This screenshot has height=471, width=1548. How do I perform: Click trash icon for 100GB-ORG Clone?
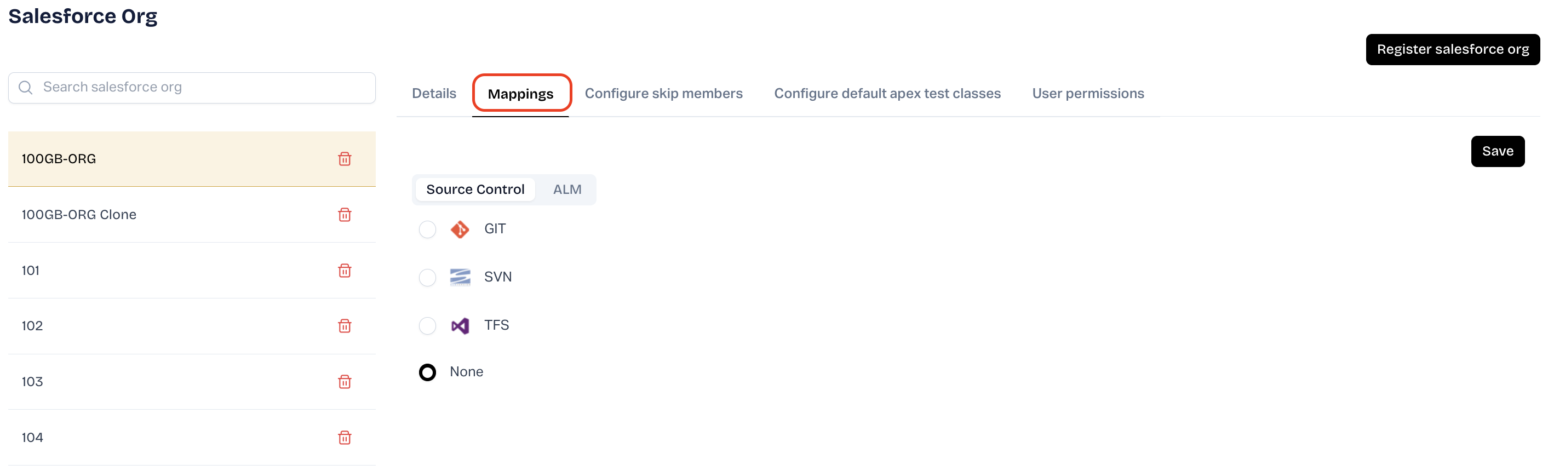(x=345, y=215)
